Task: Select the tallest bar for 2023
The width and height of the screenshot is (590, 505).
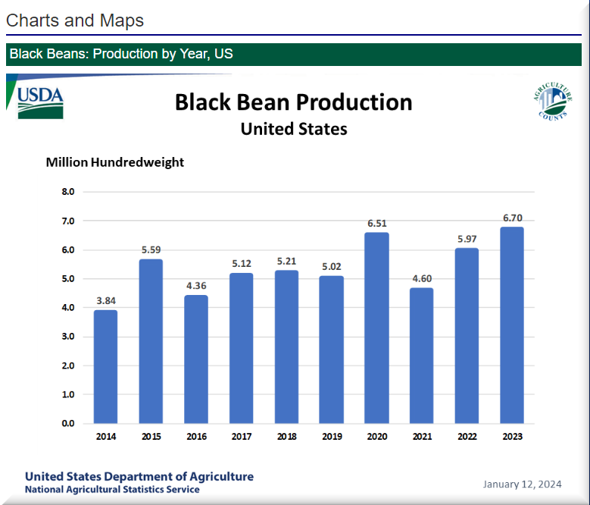Action: tap(512, 325)
